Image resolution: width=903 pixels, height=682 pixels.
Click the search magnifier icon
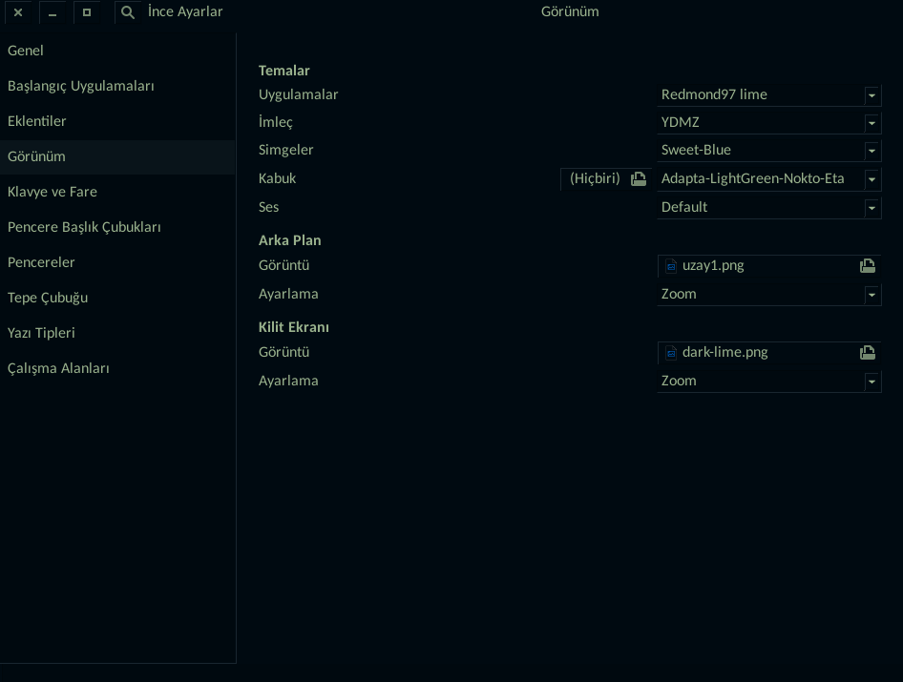pos(128,12)
